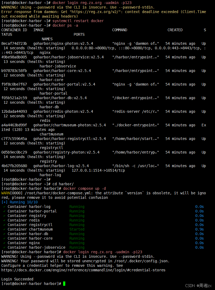Viewport: 215px width, 290px height.
Task: Click the 'cd harbor/' command
Action: tap(63, 184)
